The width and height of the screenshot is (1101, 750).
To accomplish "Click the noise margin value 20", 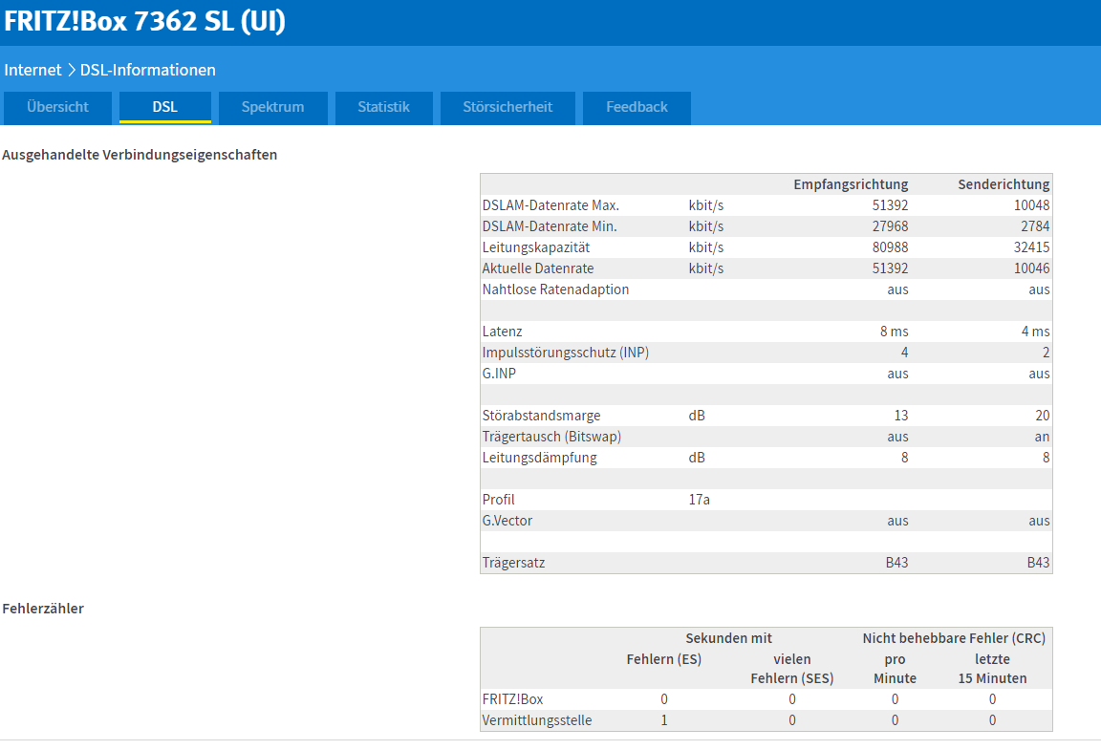I will pos(1042,416).
